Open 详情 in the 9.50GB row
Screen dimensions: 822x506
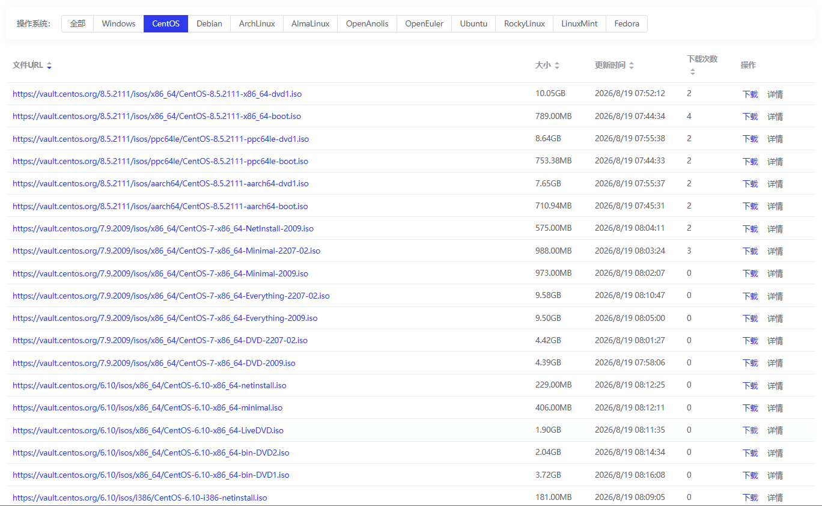[x=775, y=319]
